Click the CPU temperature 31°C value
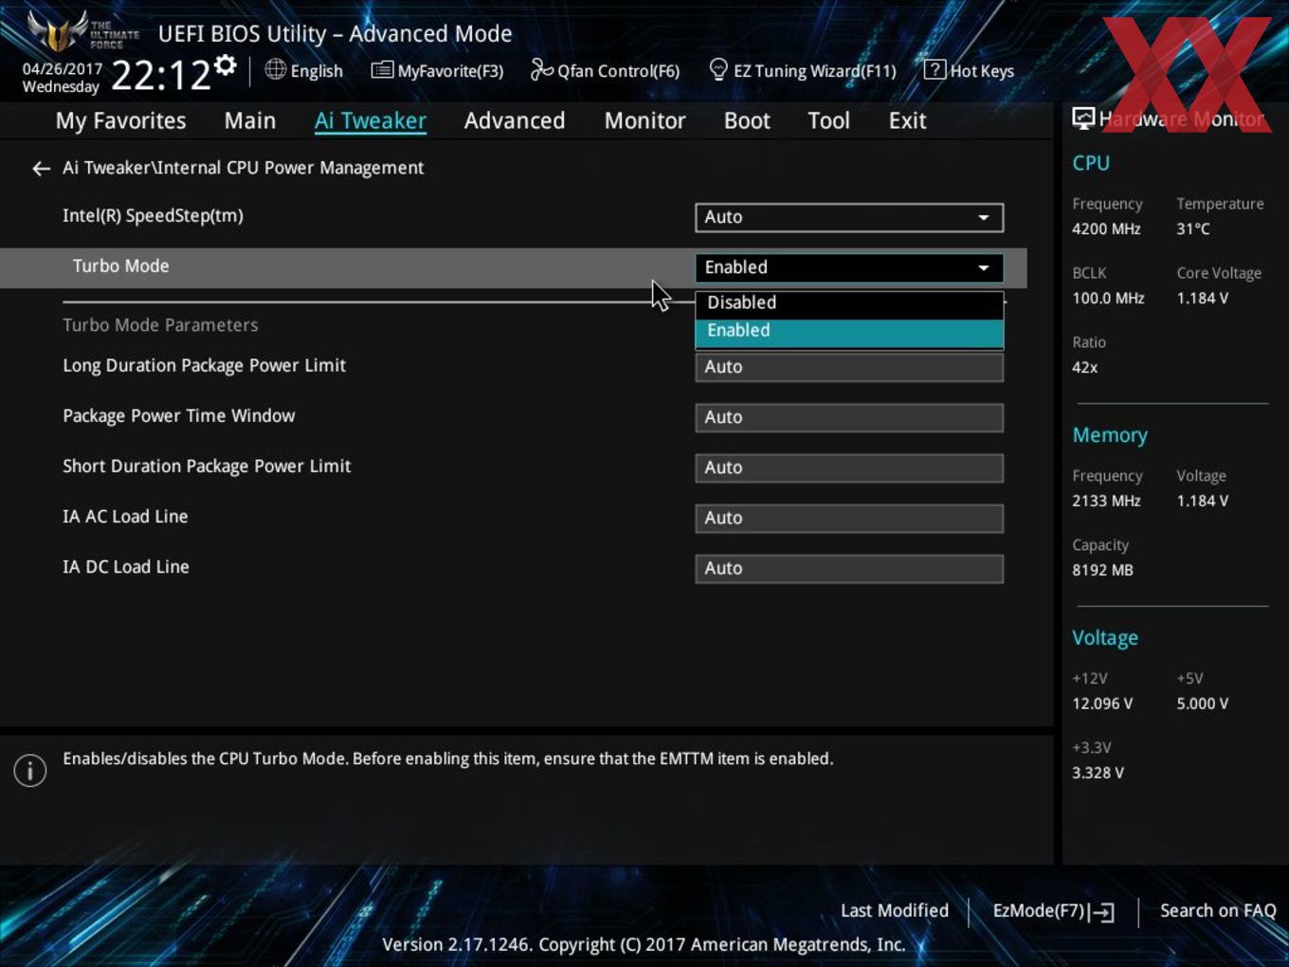 pyautogui.click(x=1193, y=229)
